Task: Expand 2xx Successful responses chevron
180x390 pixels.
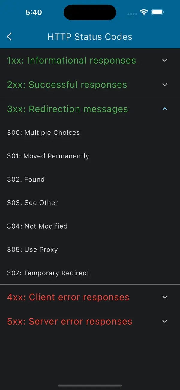Action: coord(165,85)
